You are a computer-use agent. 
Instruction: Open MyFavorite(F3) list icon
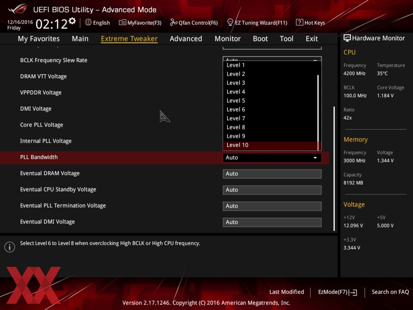pyautogui.click(x=122, y=22)
